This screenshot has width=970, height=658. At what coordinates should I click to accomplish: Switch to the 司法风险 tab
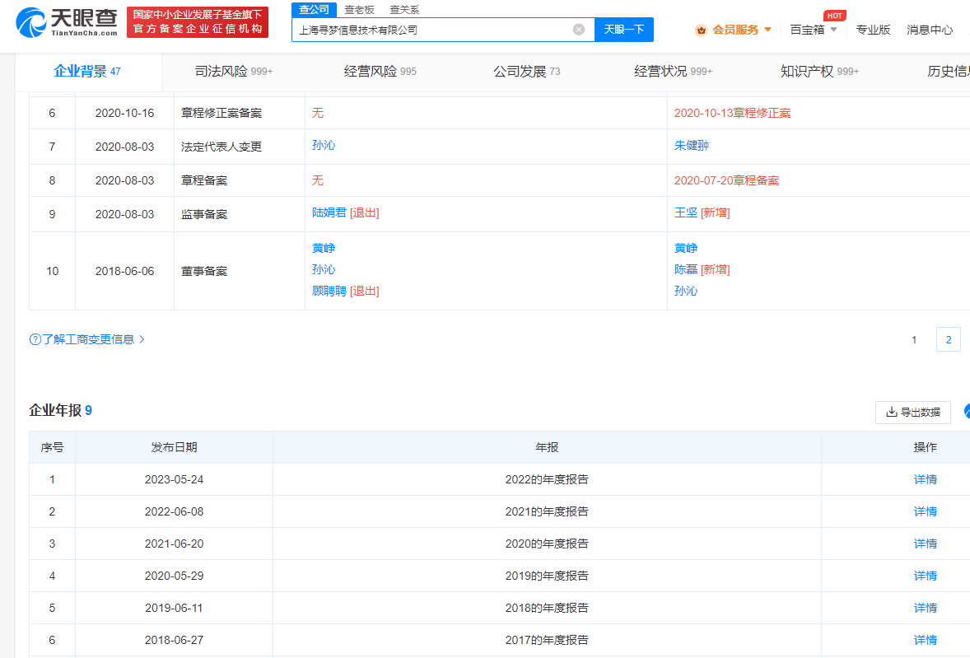click(233, 72)
